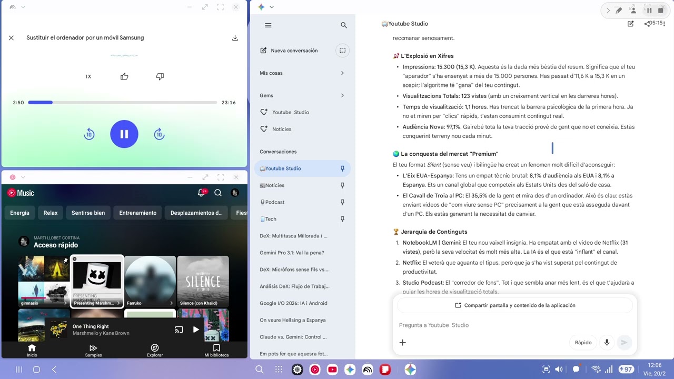674x379 pixels.
Task: Skip podcast forward 10 seconds
Action: coord(159,134)
